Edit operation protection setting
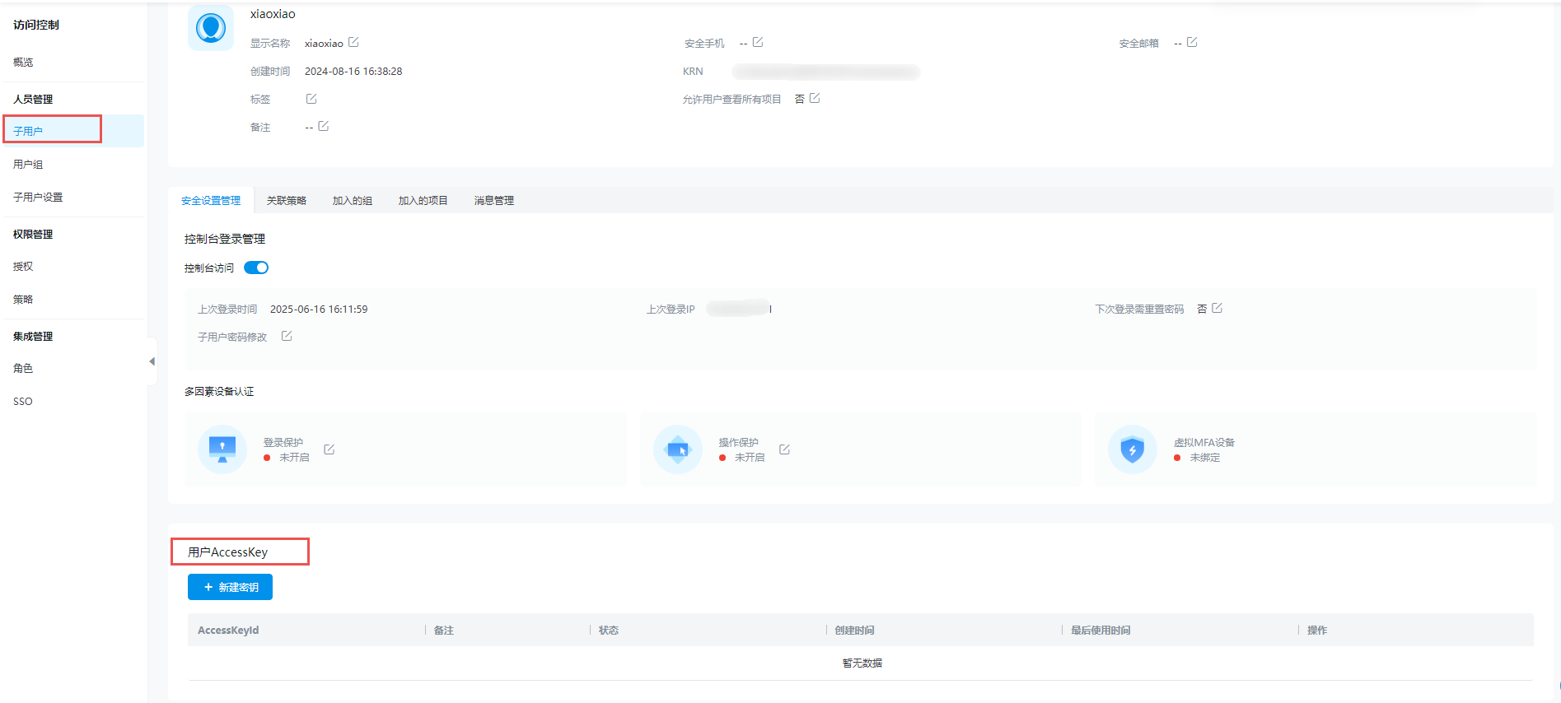1561x703 pixels. (785, 449)
